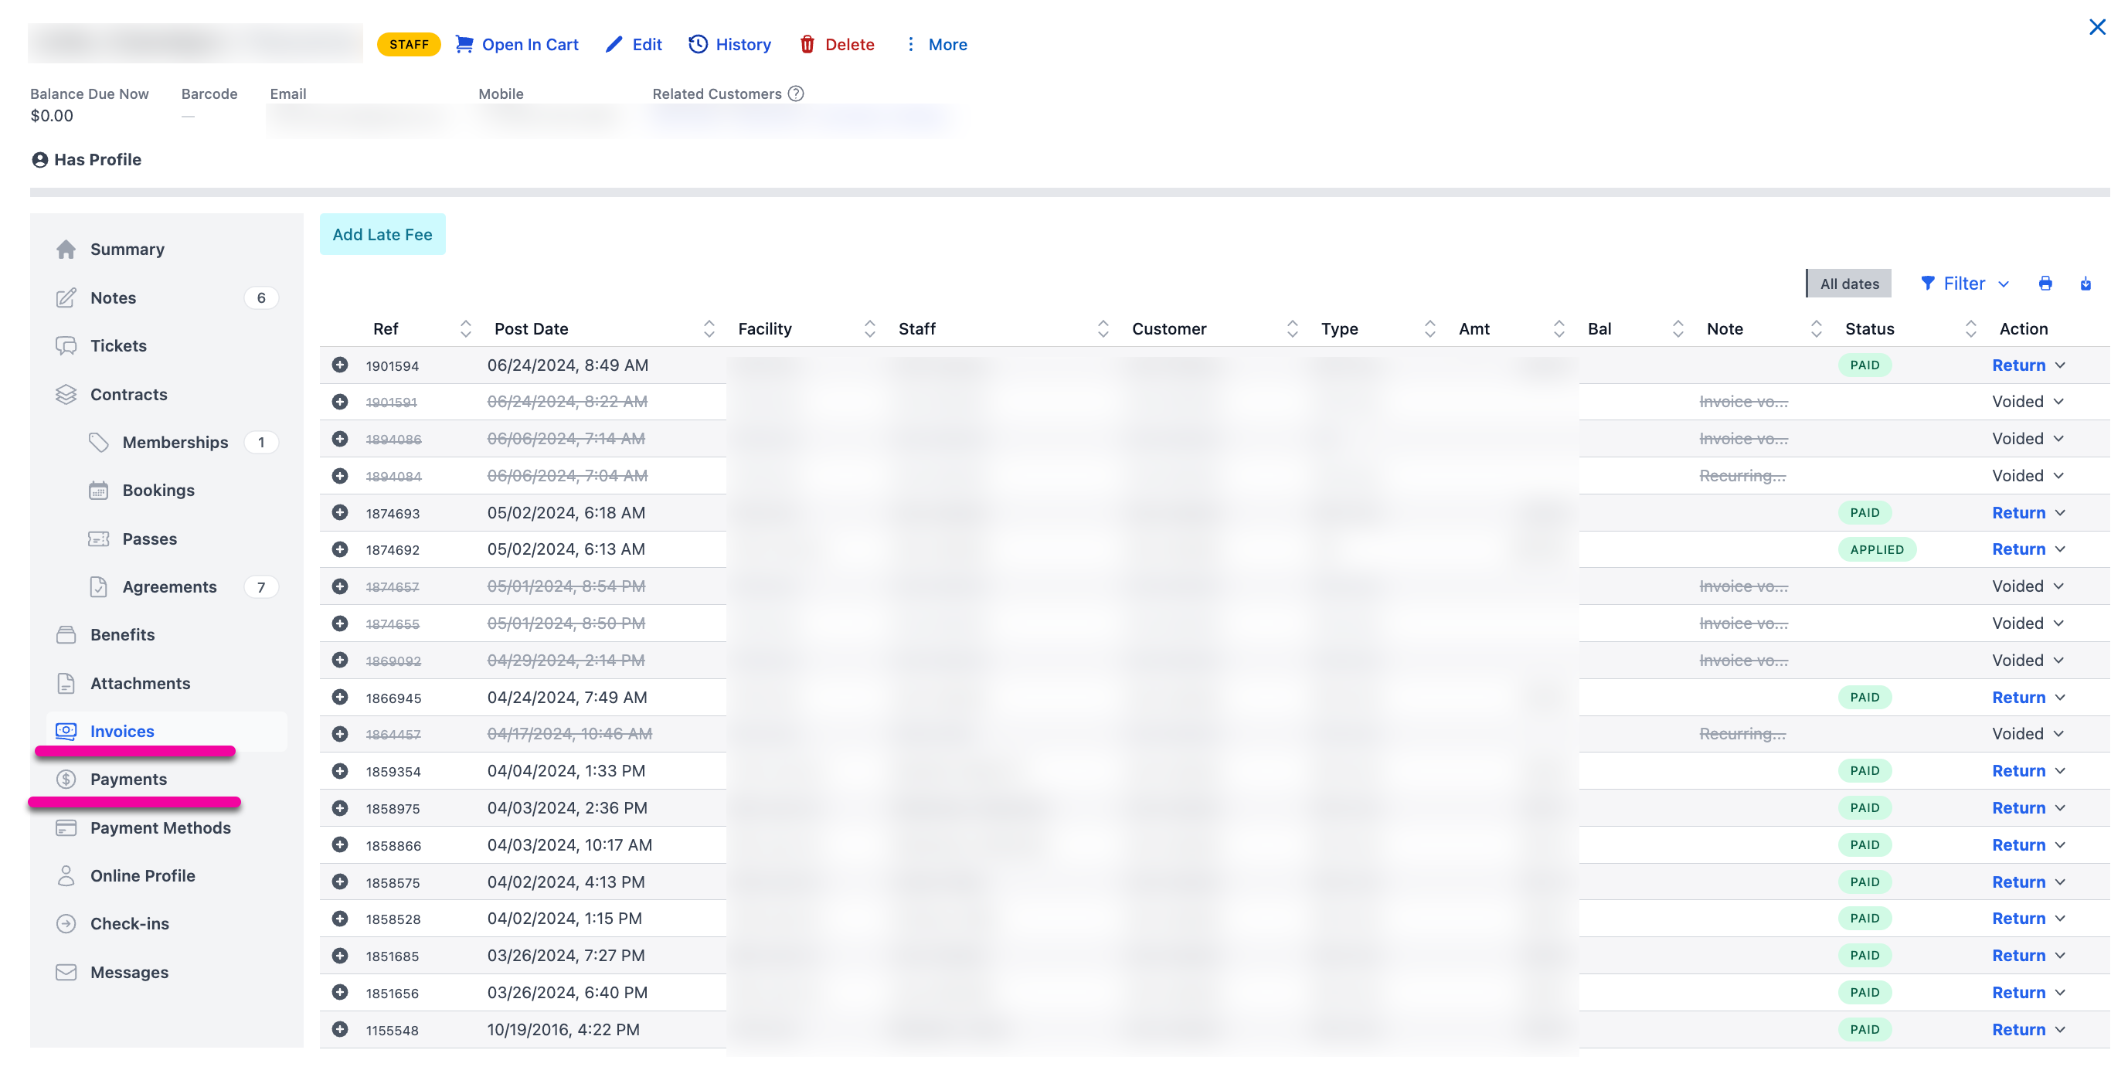
Task: Close the customer panel
Action: tap(2096, 27)
